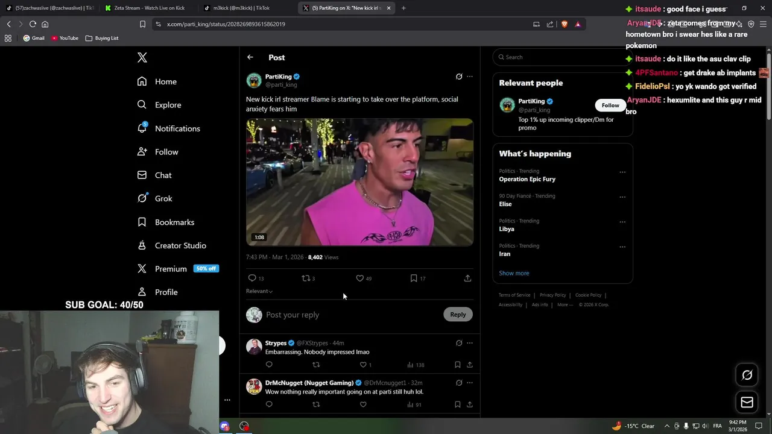
Task: Click share icon on main post
Action: pos(467,278)
